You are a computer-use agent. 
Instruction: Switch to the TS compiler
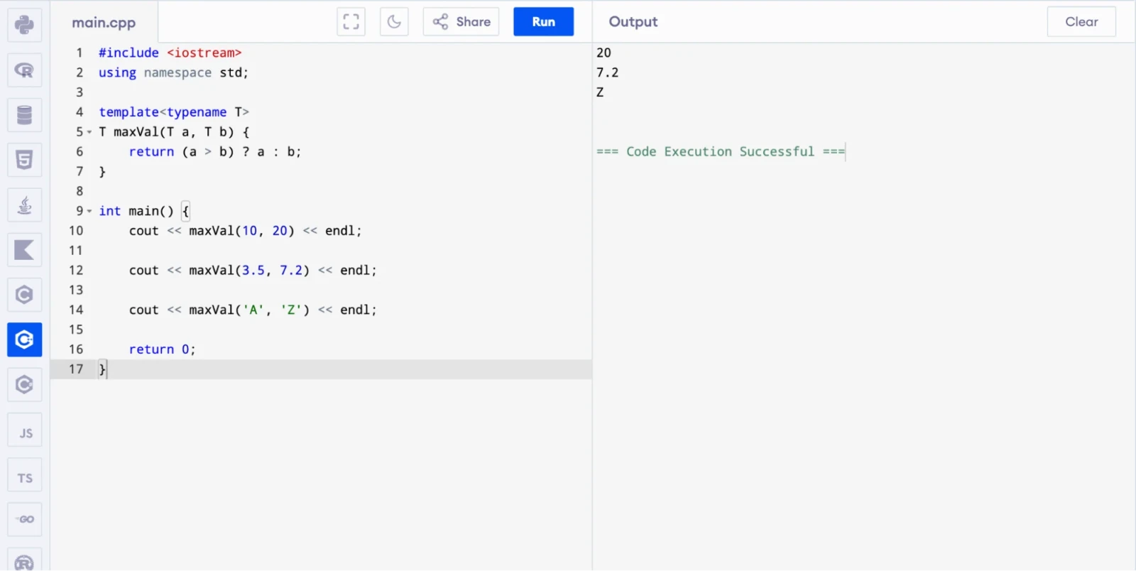coord(24,475)
